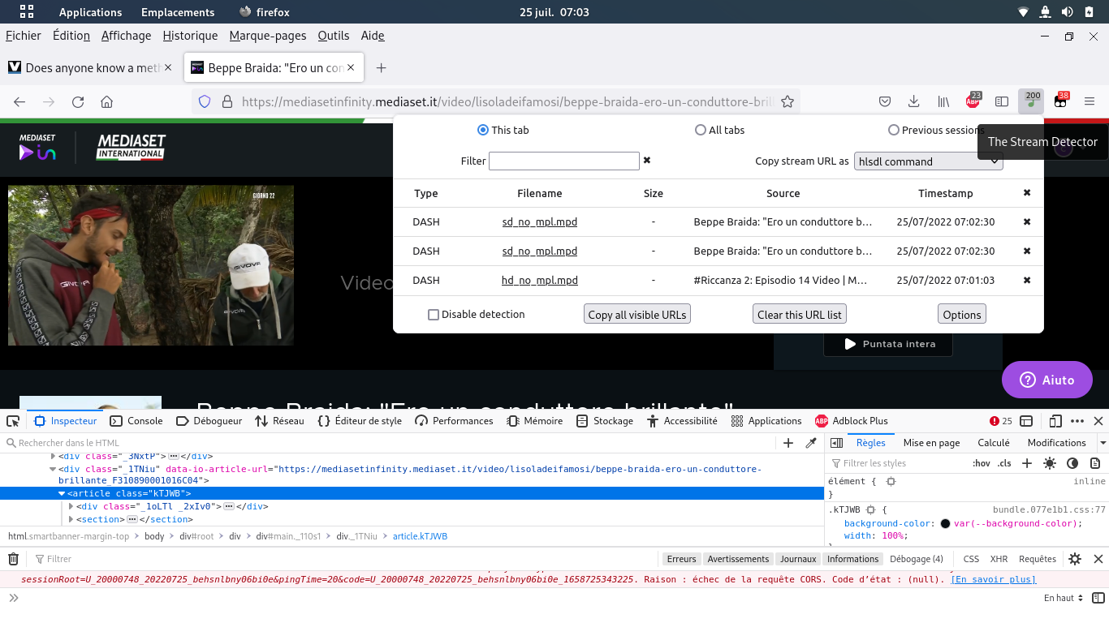Screen dimensions: 1109x623
Task: Expand the section node in Inspector
Action: pyautogui.click(x=71, y=519)
